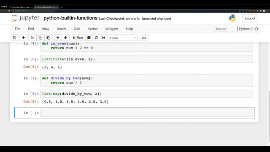
Task: Close the Home Page browser tab
Action: (32, 7)
